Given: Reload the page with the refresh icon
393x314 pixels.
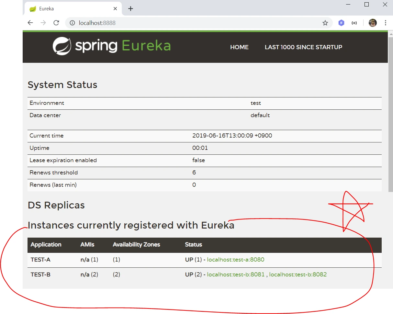Looking at the screenshot, I should point(56,23).
